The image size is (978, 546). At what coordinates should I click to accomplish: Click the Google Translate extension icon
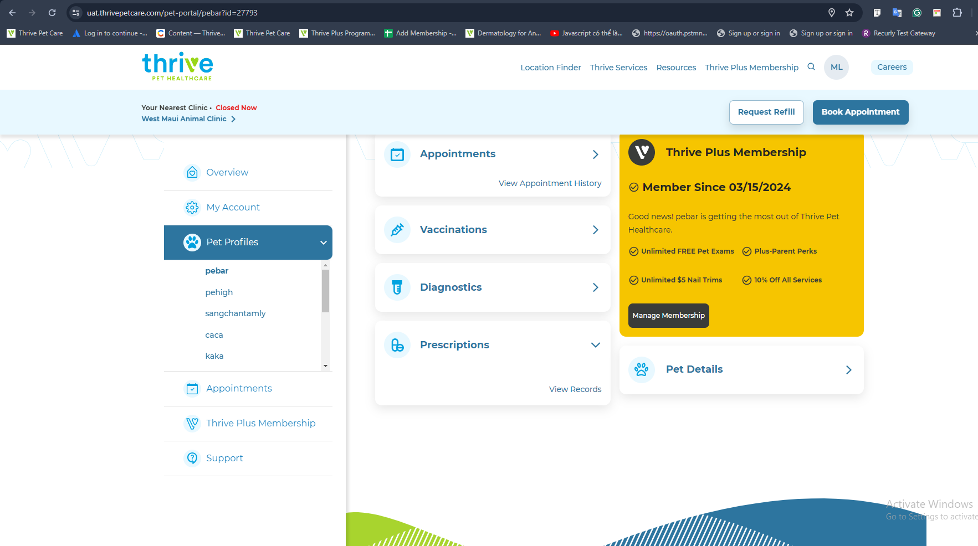click(897, 13)
